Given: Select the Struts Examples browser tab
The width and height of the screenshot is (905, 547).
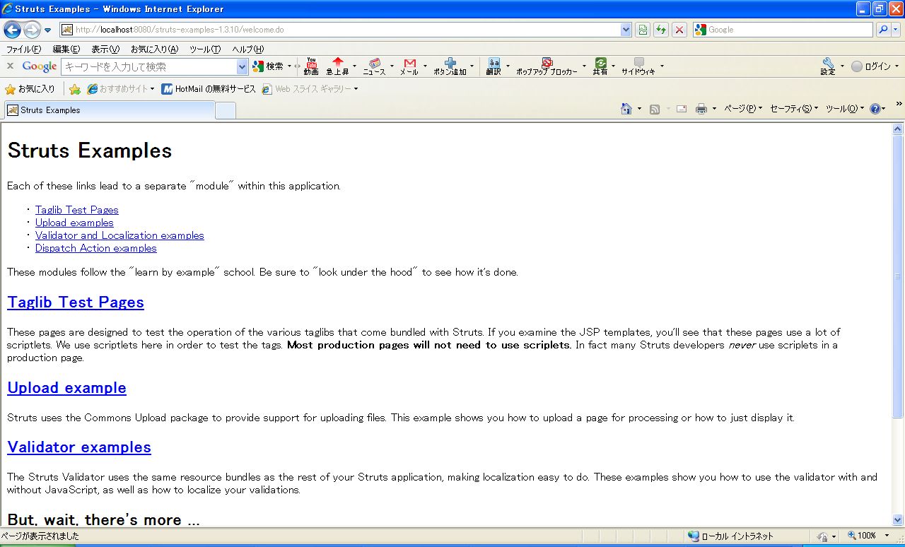Looking at the screenshot, I should (110, 110).
